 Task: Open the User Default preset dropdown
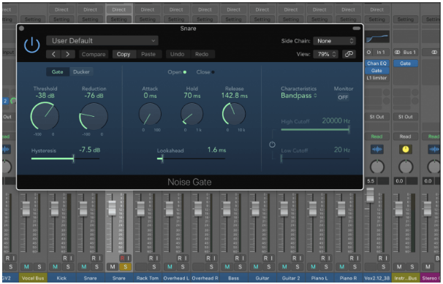[102, 41]
